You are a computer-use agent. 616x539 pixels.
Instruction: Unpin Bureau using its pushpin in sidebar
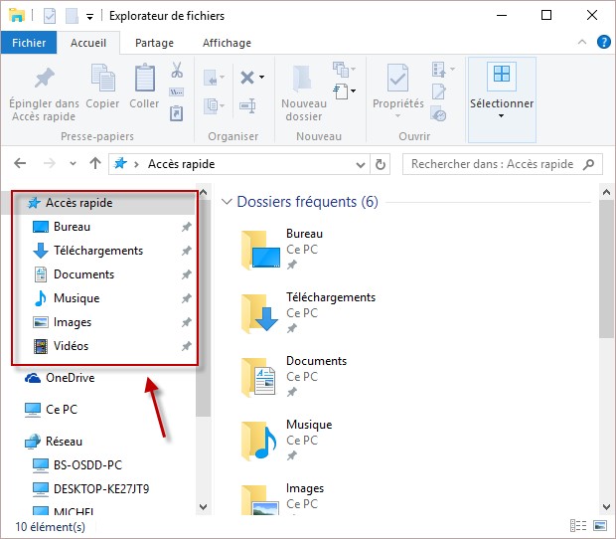186,227
